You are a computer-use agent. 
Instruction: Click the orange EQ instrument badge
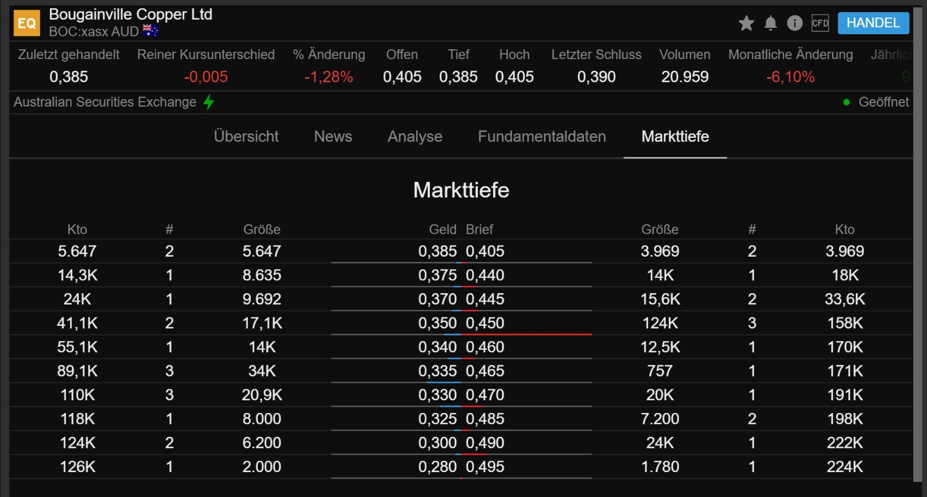27,23
